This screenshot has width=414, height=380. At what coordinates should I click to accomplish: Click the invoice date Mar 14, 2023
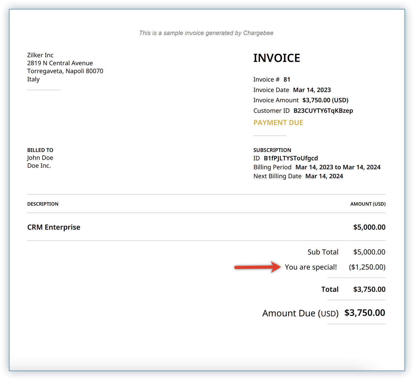[x=312, y=90]
